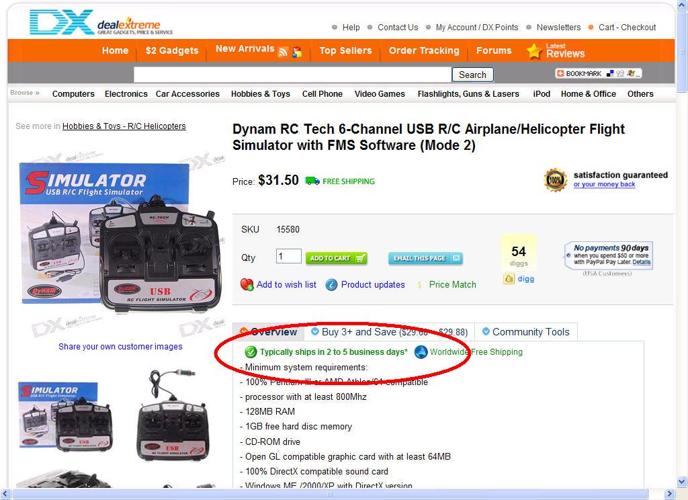Select the Overview tab
Image resolution: width=688 pixels, height=500 pixels.
[x=269, y=332]
